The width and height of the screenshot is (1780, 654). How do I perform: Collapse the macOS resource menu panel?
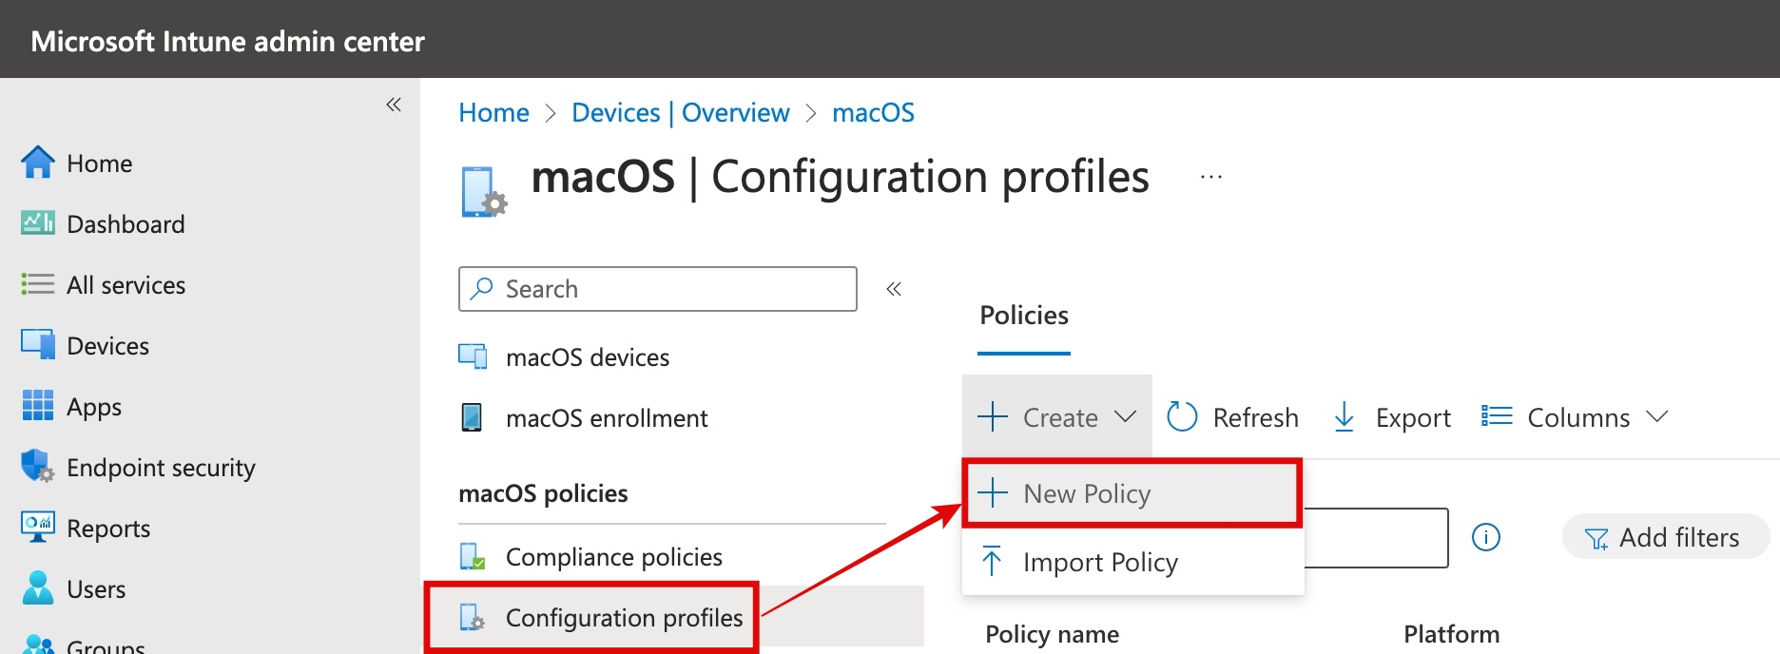[x=894, y=289]
